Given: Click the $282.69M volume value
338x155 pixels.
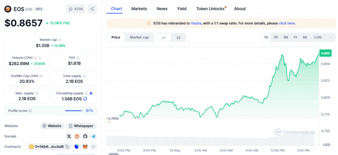Looking at the screenshot, I should [x=19, y=63].
